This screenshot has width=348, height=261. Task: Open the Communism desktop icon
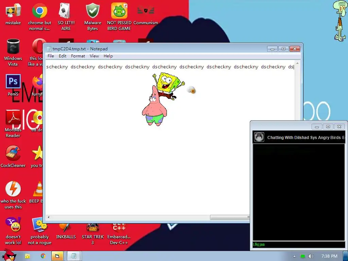tap(146, 14)
